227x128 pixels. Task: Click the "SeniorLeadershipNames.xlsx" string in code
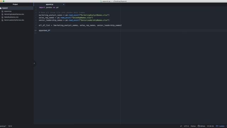(x=94, y=20)
